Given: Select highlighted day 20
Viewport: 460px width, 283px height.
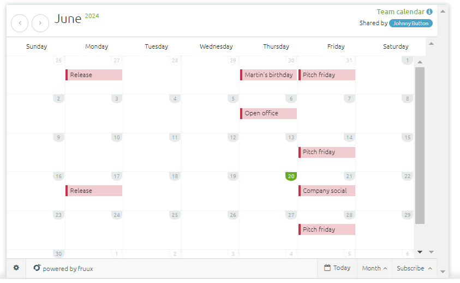Looking at the screenshot, I should coord(291,176).
